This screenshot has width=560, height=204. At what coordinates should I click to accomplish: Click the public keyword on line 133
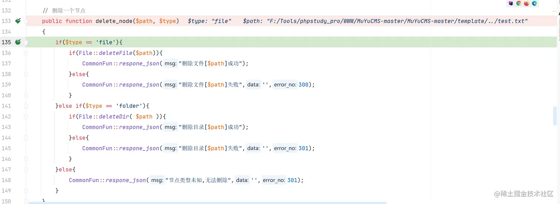pos(52,21)
